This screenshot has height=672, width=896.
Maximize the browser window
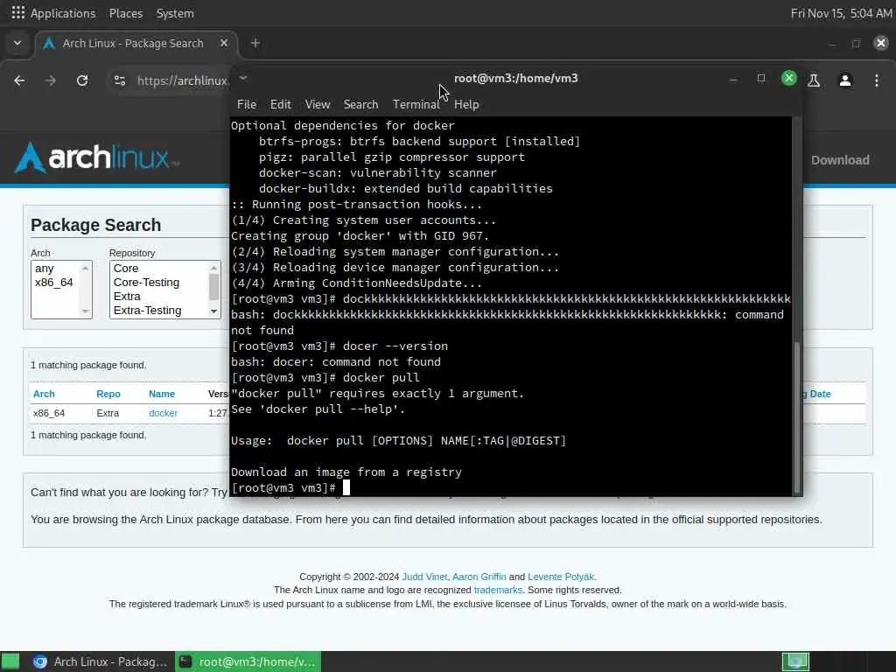[856, 44]
